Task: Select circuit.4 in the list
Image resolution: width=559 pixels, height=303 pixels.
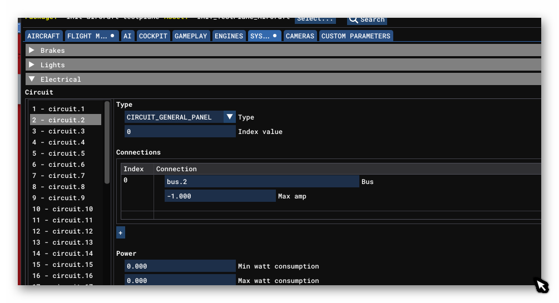Action: tap(66, 142)
